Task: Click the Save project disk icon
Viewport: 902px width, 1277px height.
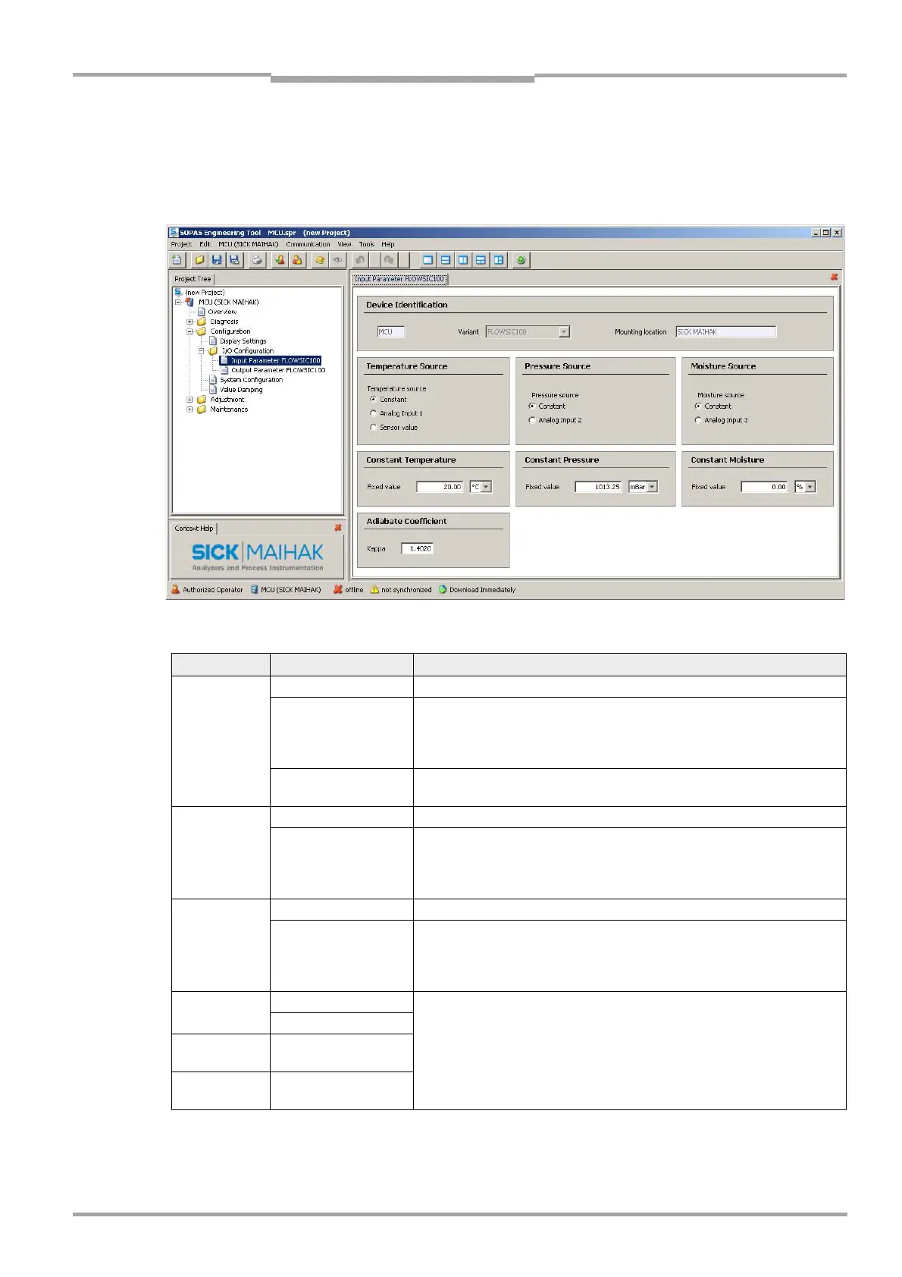Action: (217, 260)
